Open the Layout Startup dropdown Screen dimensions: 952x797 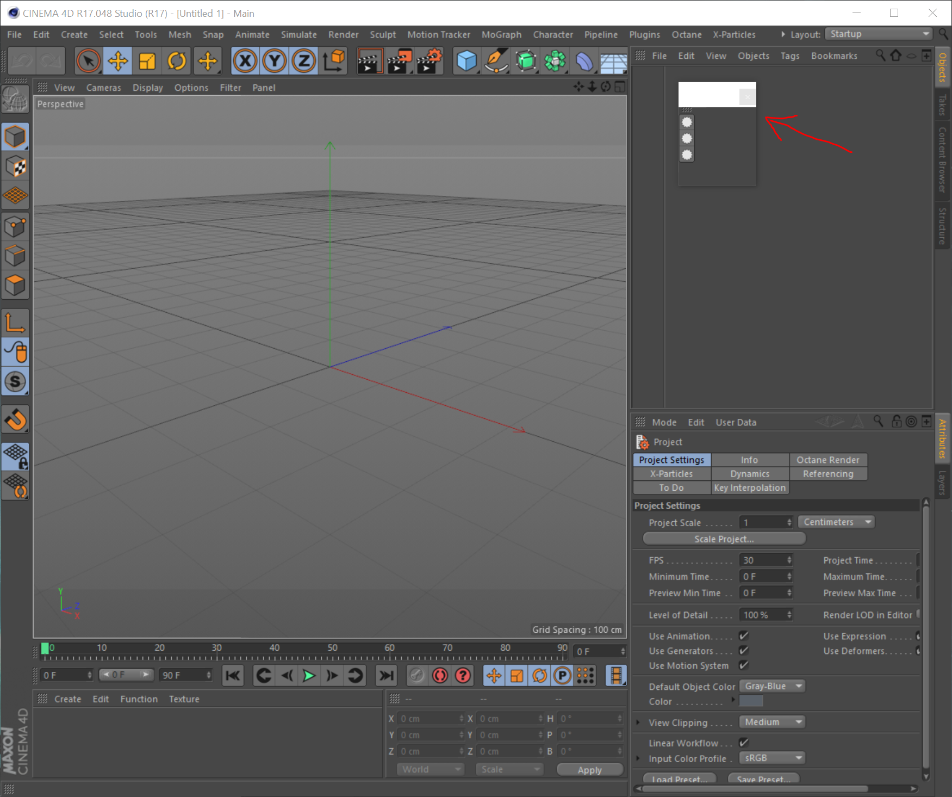pyautogui.click(x=879, y=34)
